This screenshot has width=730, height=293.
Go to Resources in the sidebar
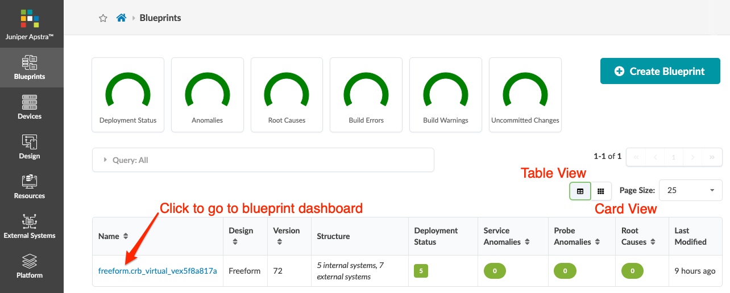point(30,187)
